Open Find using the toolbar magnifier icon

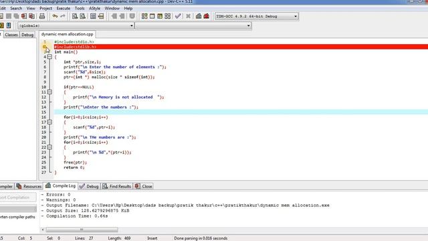75,16
